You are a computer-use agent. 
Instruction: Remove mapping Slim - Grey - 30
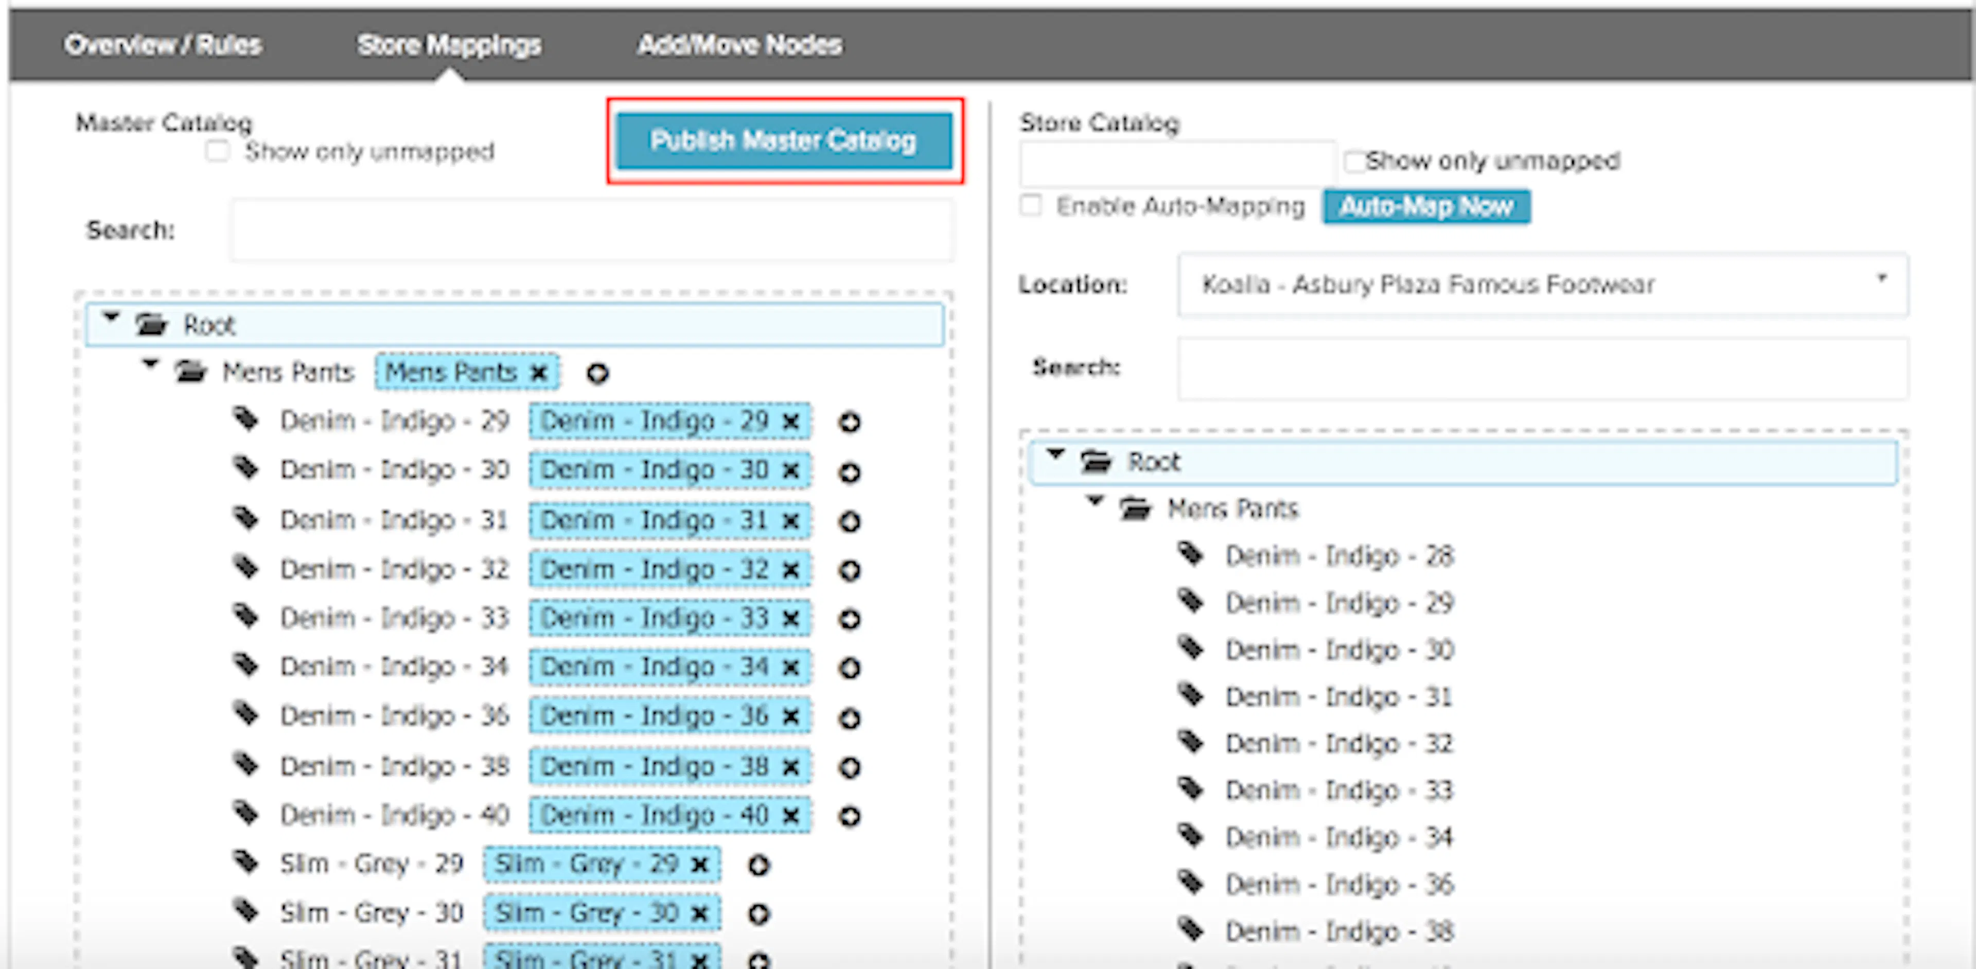pos(700,914)
